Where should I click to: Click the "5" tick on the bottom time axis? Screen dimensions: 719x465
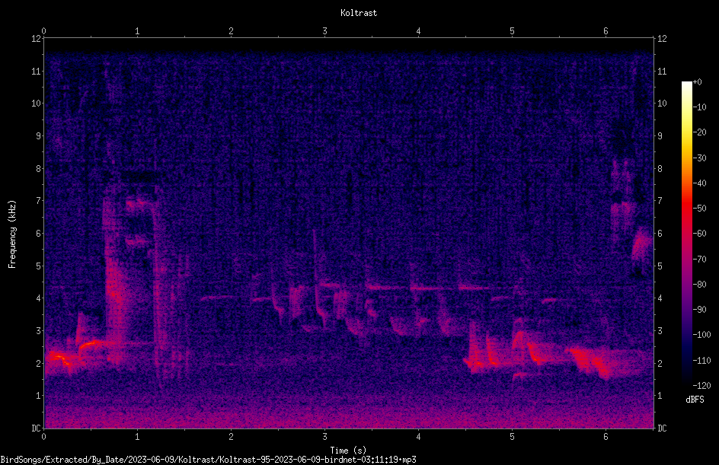[512, 437]
